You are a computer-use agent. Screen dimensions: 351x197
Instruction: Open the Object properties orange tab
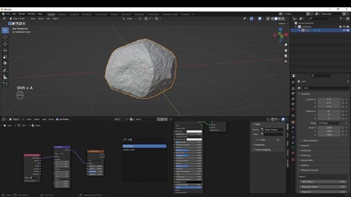(293, 122)
